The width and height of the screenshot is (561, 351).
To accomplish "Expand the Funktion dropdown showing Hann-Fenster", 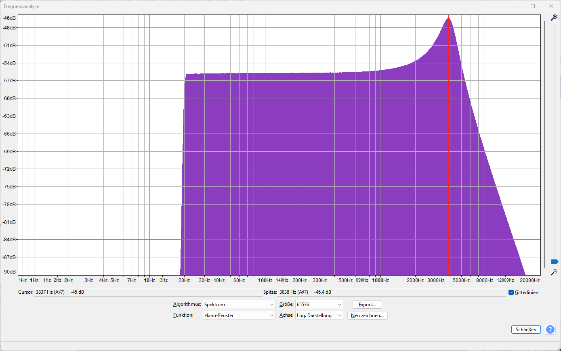I will pos(239,315).
